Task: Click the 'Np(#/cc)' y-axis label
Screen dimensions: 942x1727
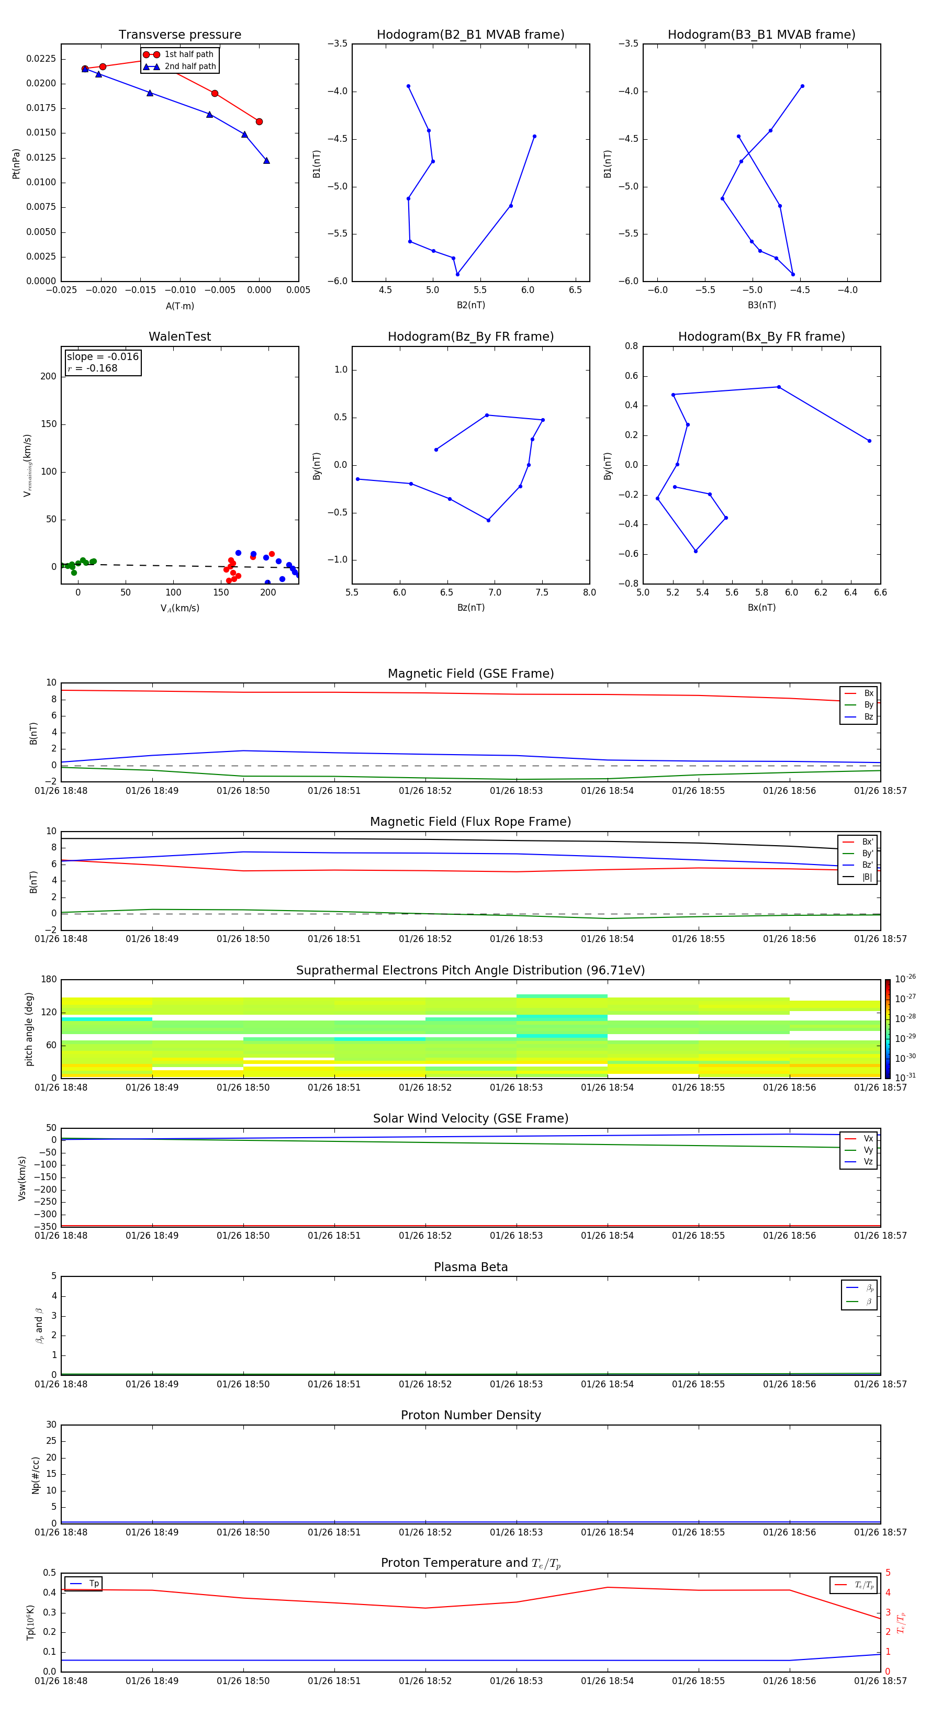Action: pos(36,1475)
